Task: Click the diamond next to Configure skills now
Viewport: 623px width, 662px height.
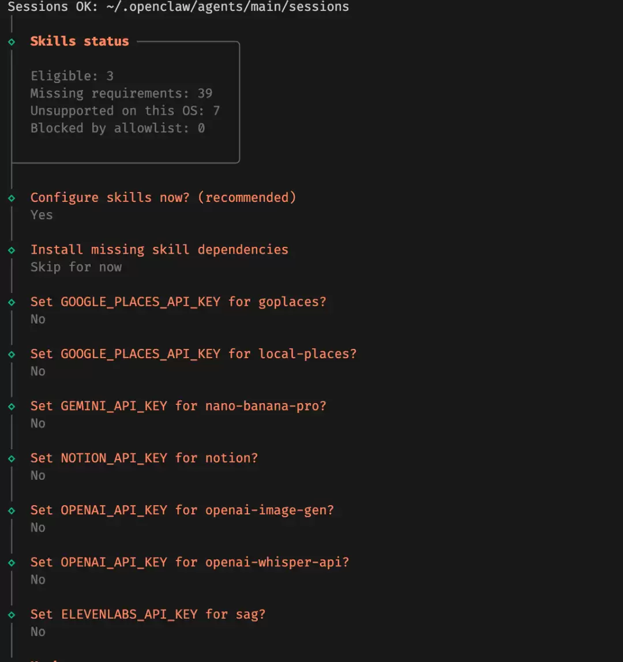Action: 12,198
